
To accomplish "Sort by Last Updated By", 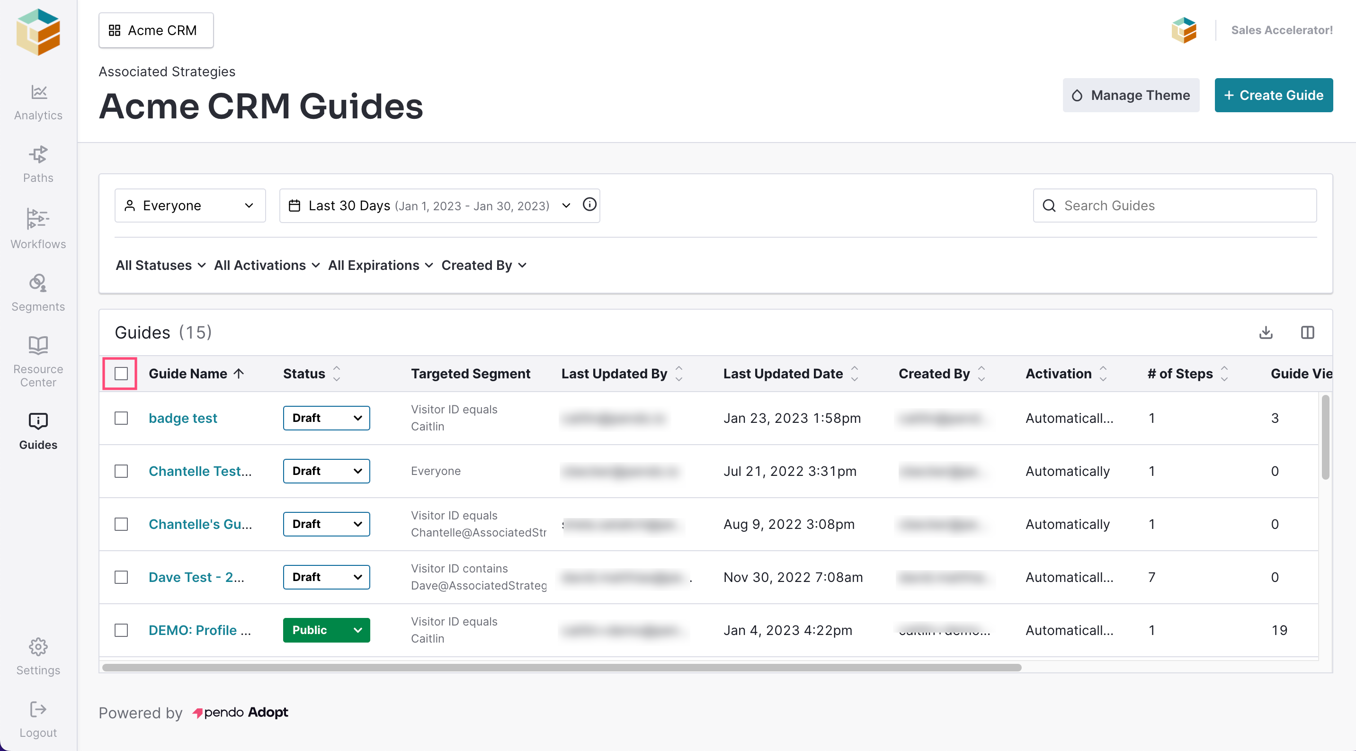I will pyautogui.click(x=679, y=373).
